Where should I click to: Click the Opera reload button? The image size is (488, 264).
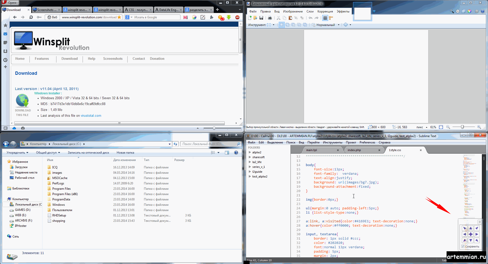coord(31,17)
